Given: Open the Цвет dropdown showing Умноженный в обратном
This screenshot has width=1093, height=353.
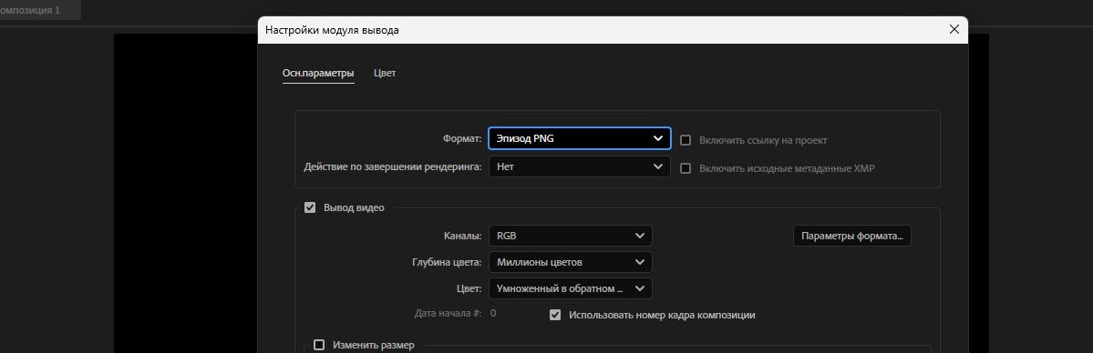Looking at the screenshot, I should point(570,288).
